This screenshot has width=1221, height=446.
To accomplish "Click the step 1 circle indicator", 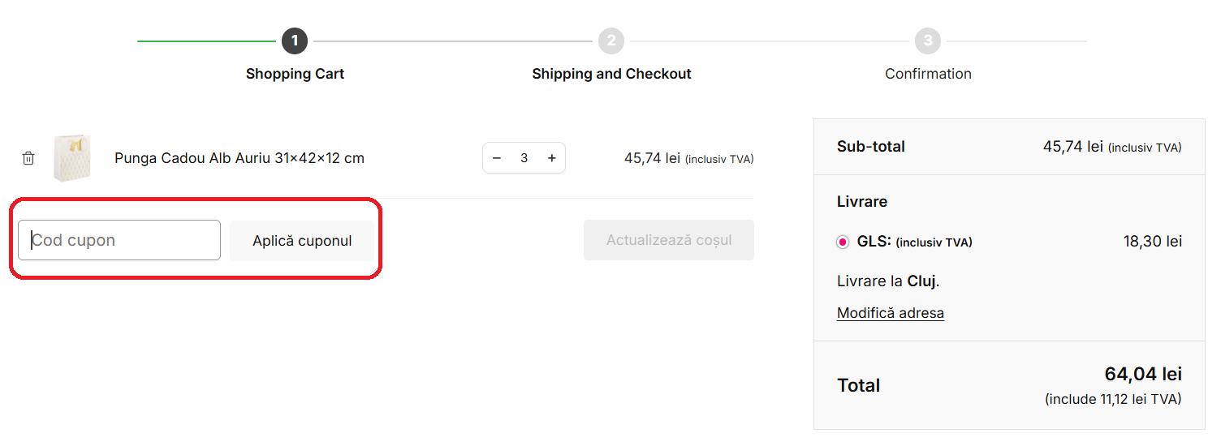I will click(x=295, y=41).
